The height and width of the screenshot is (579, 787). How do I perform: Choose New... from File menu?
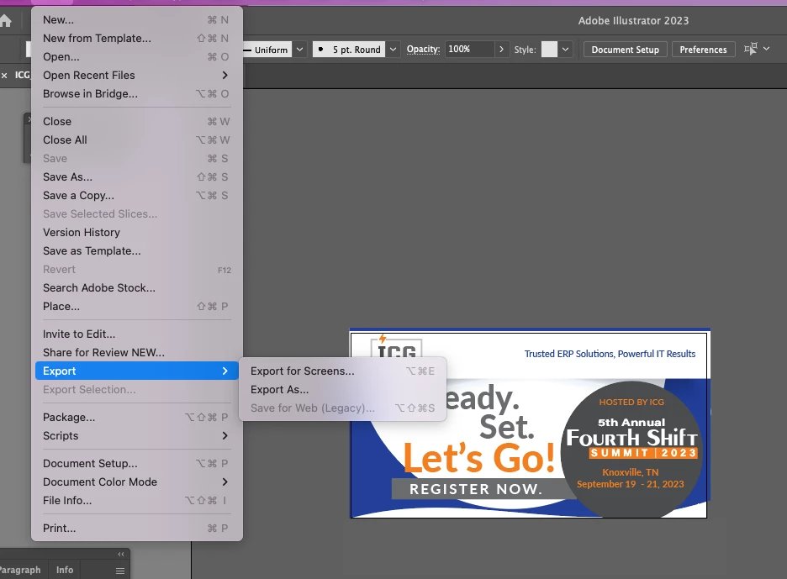coord(136,19)
